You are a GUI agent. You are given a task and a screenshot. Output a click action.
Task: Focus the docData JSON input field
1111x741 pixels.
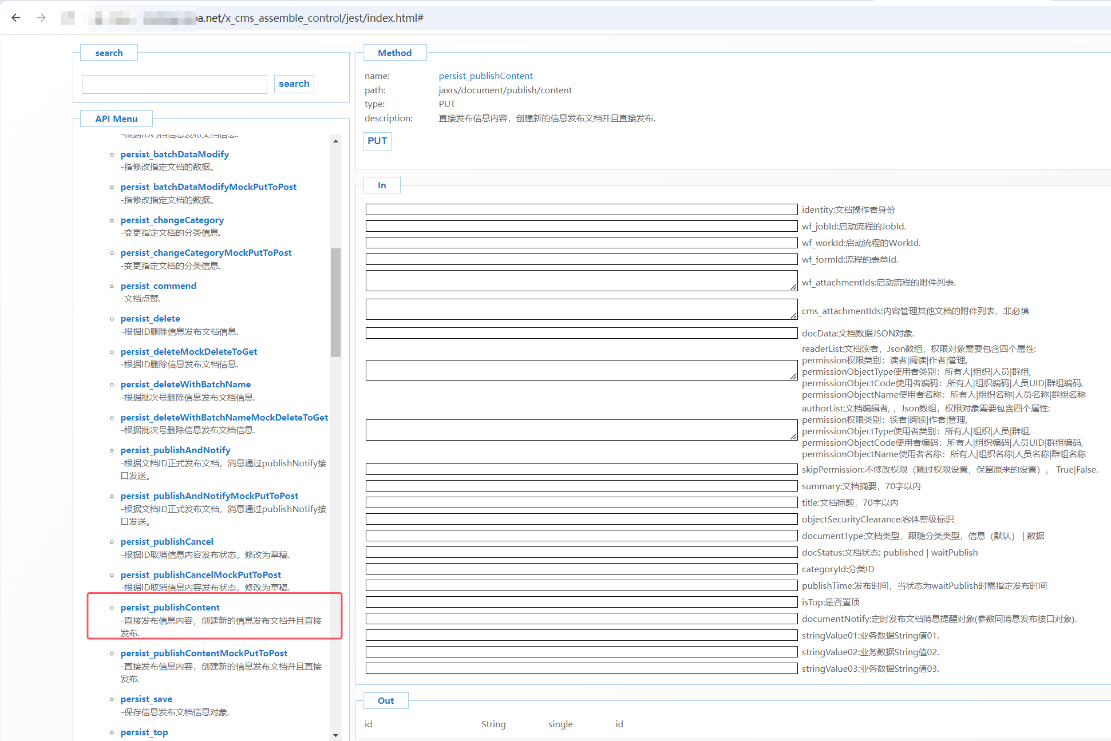581,334
